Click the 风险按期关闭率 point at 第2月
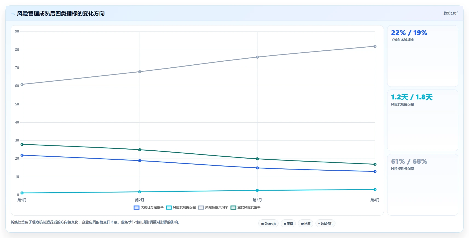Viewport: 469px width, 238px height. click(140, 72)
